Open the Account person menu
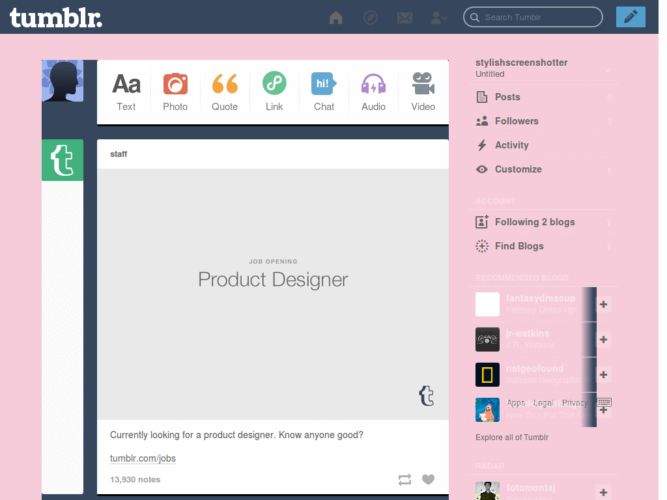The image size is (667, 500). (x=438, y=18)
